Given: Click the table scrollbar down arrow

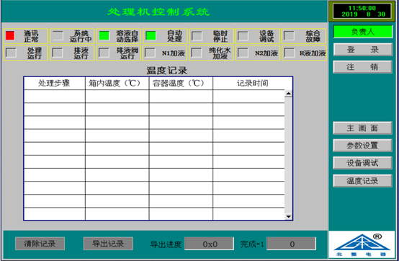Looking at the screenshot, I should tap(288, 217).
